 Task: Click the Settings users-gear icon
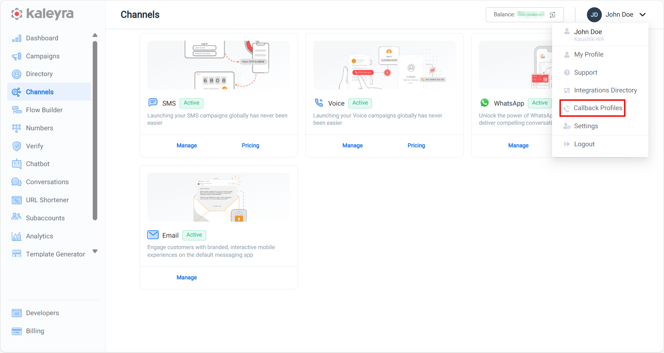(x=567, y=126)
